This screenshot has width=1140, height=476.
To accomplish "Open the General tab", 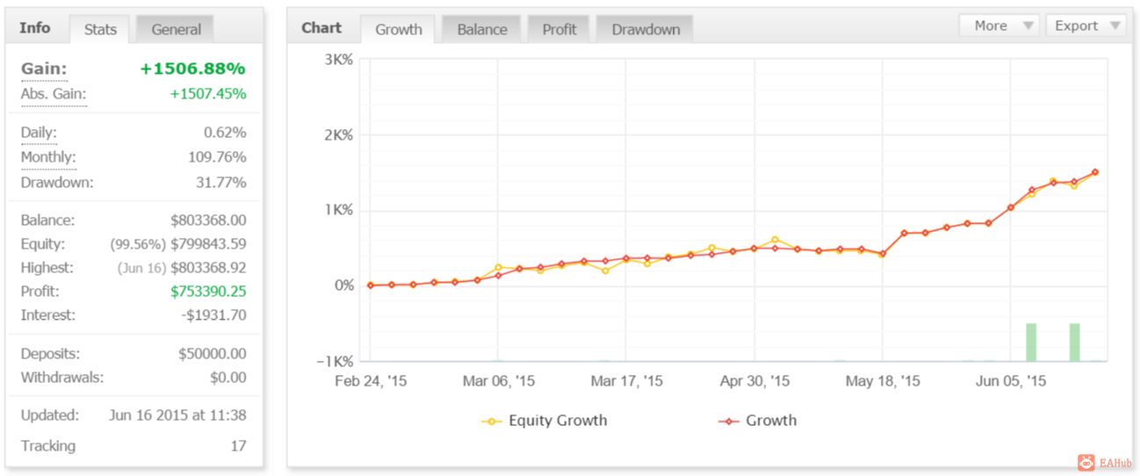I will [x=176, y=29].
